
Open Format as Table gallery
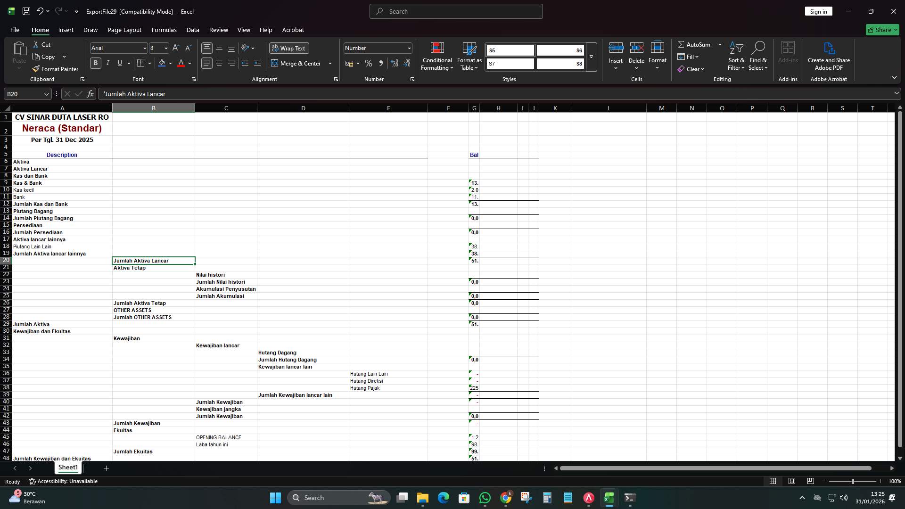[469, 56]
